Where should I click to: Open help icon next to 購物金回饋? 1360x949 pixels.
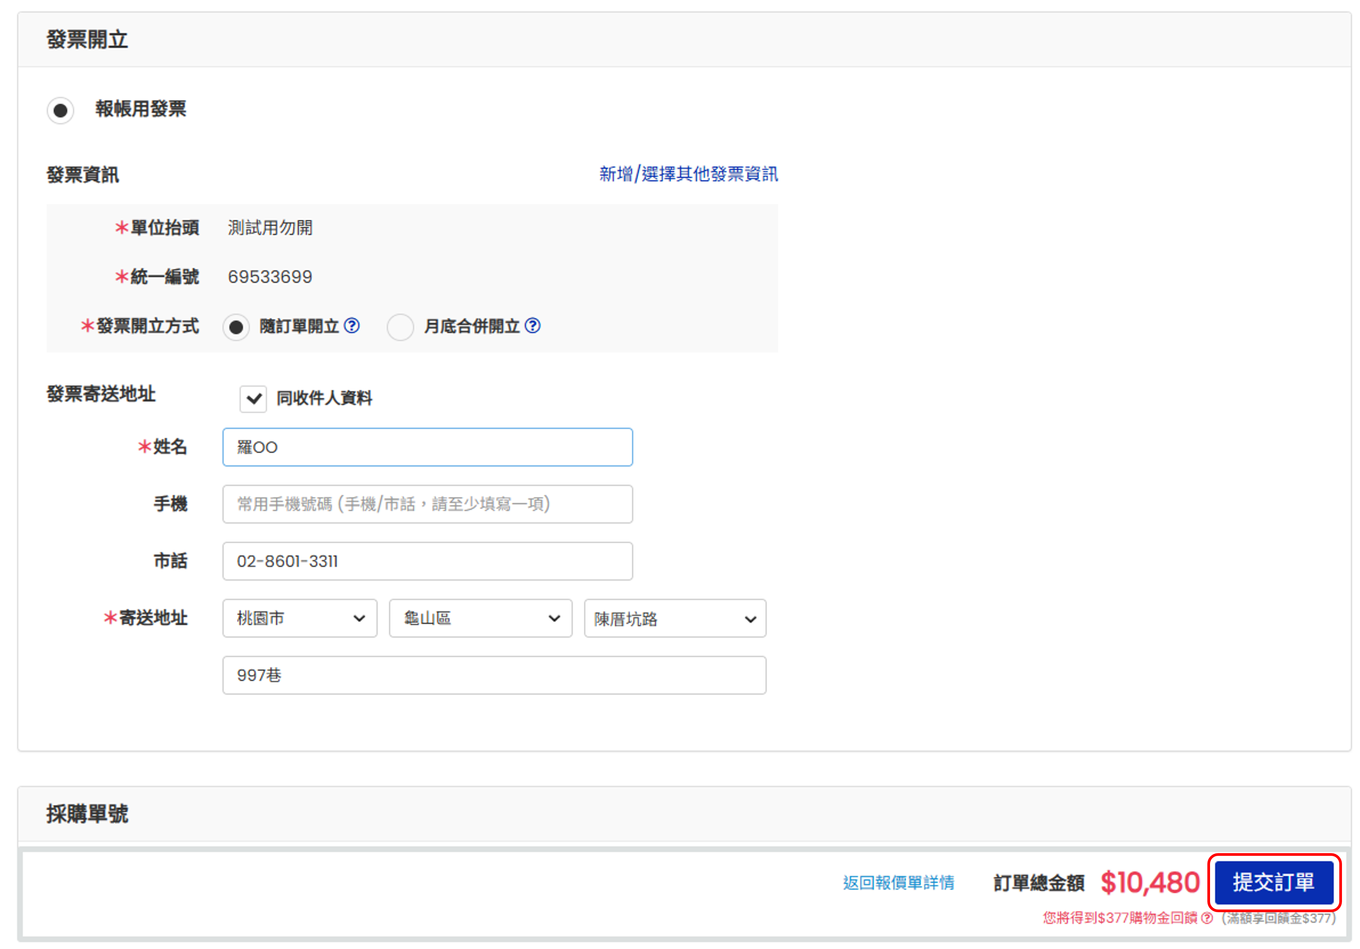click(1207, 918)
